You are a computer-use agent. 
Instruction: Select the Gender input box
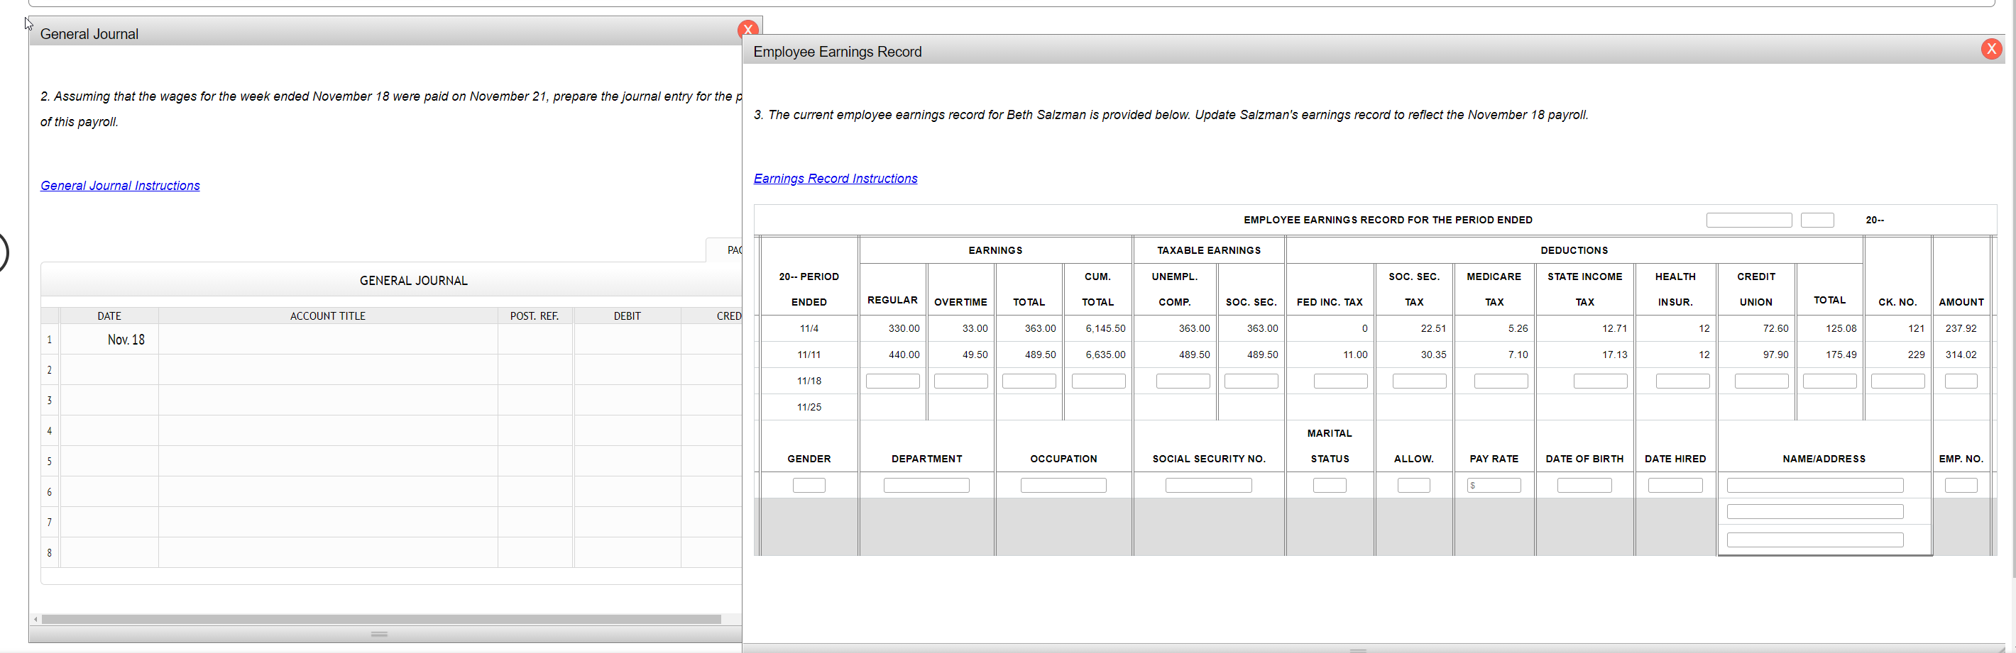coord(809,485)
